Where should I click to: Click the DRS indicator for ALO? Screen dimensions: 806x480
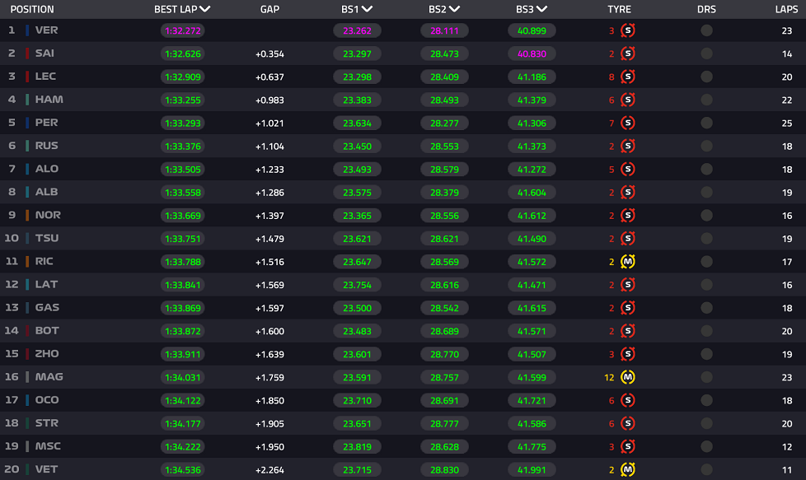tap(707, 169)
